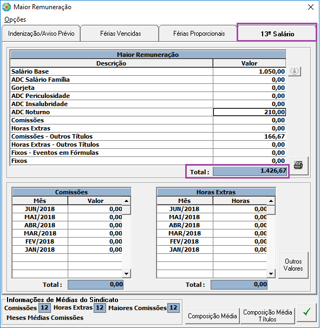Open Composição Média Títulos button
Viewport: 320px width, 328px height.
click(267, 316)
